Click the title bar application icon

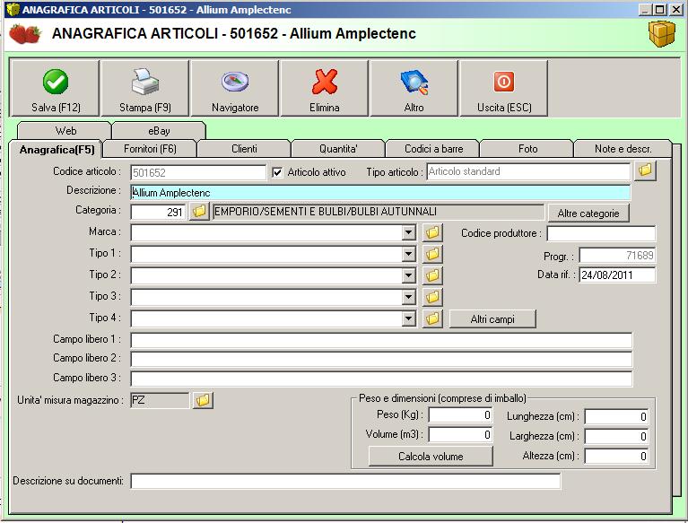click(x=13, y=9)
